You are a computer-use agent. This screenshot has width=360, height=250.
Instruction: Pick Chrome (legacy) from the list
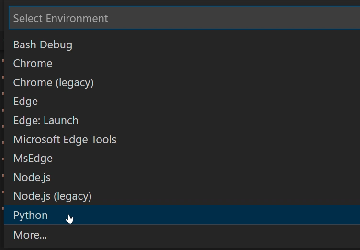54,82
